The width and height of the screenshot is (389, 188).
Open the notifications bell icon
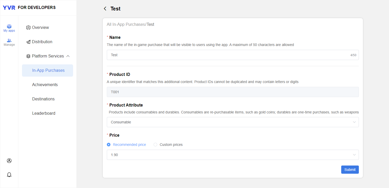[x=9, y=175]
